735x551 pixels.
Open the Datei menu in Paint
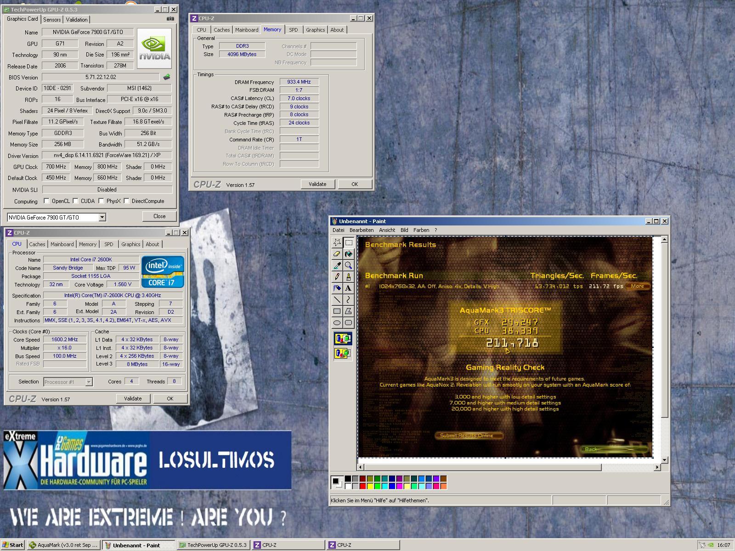(339, 230)
